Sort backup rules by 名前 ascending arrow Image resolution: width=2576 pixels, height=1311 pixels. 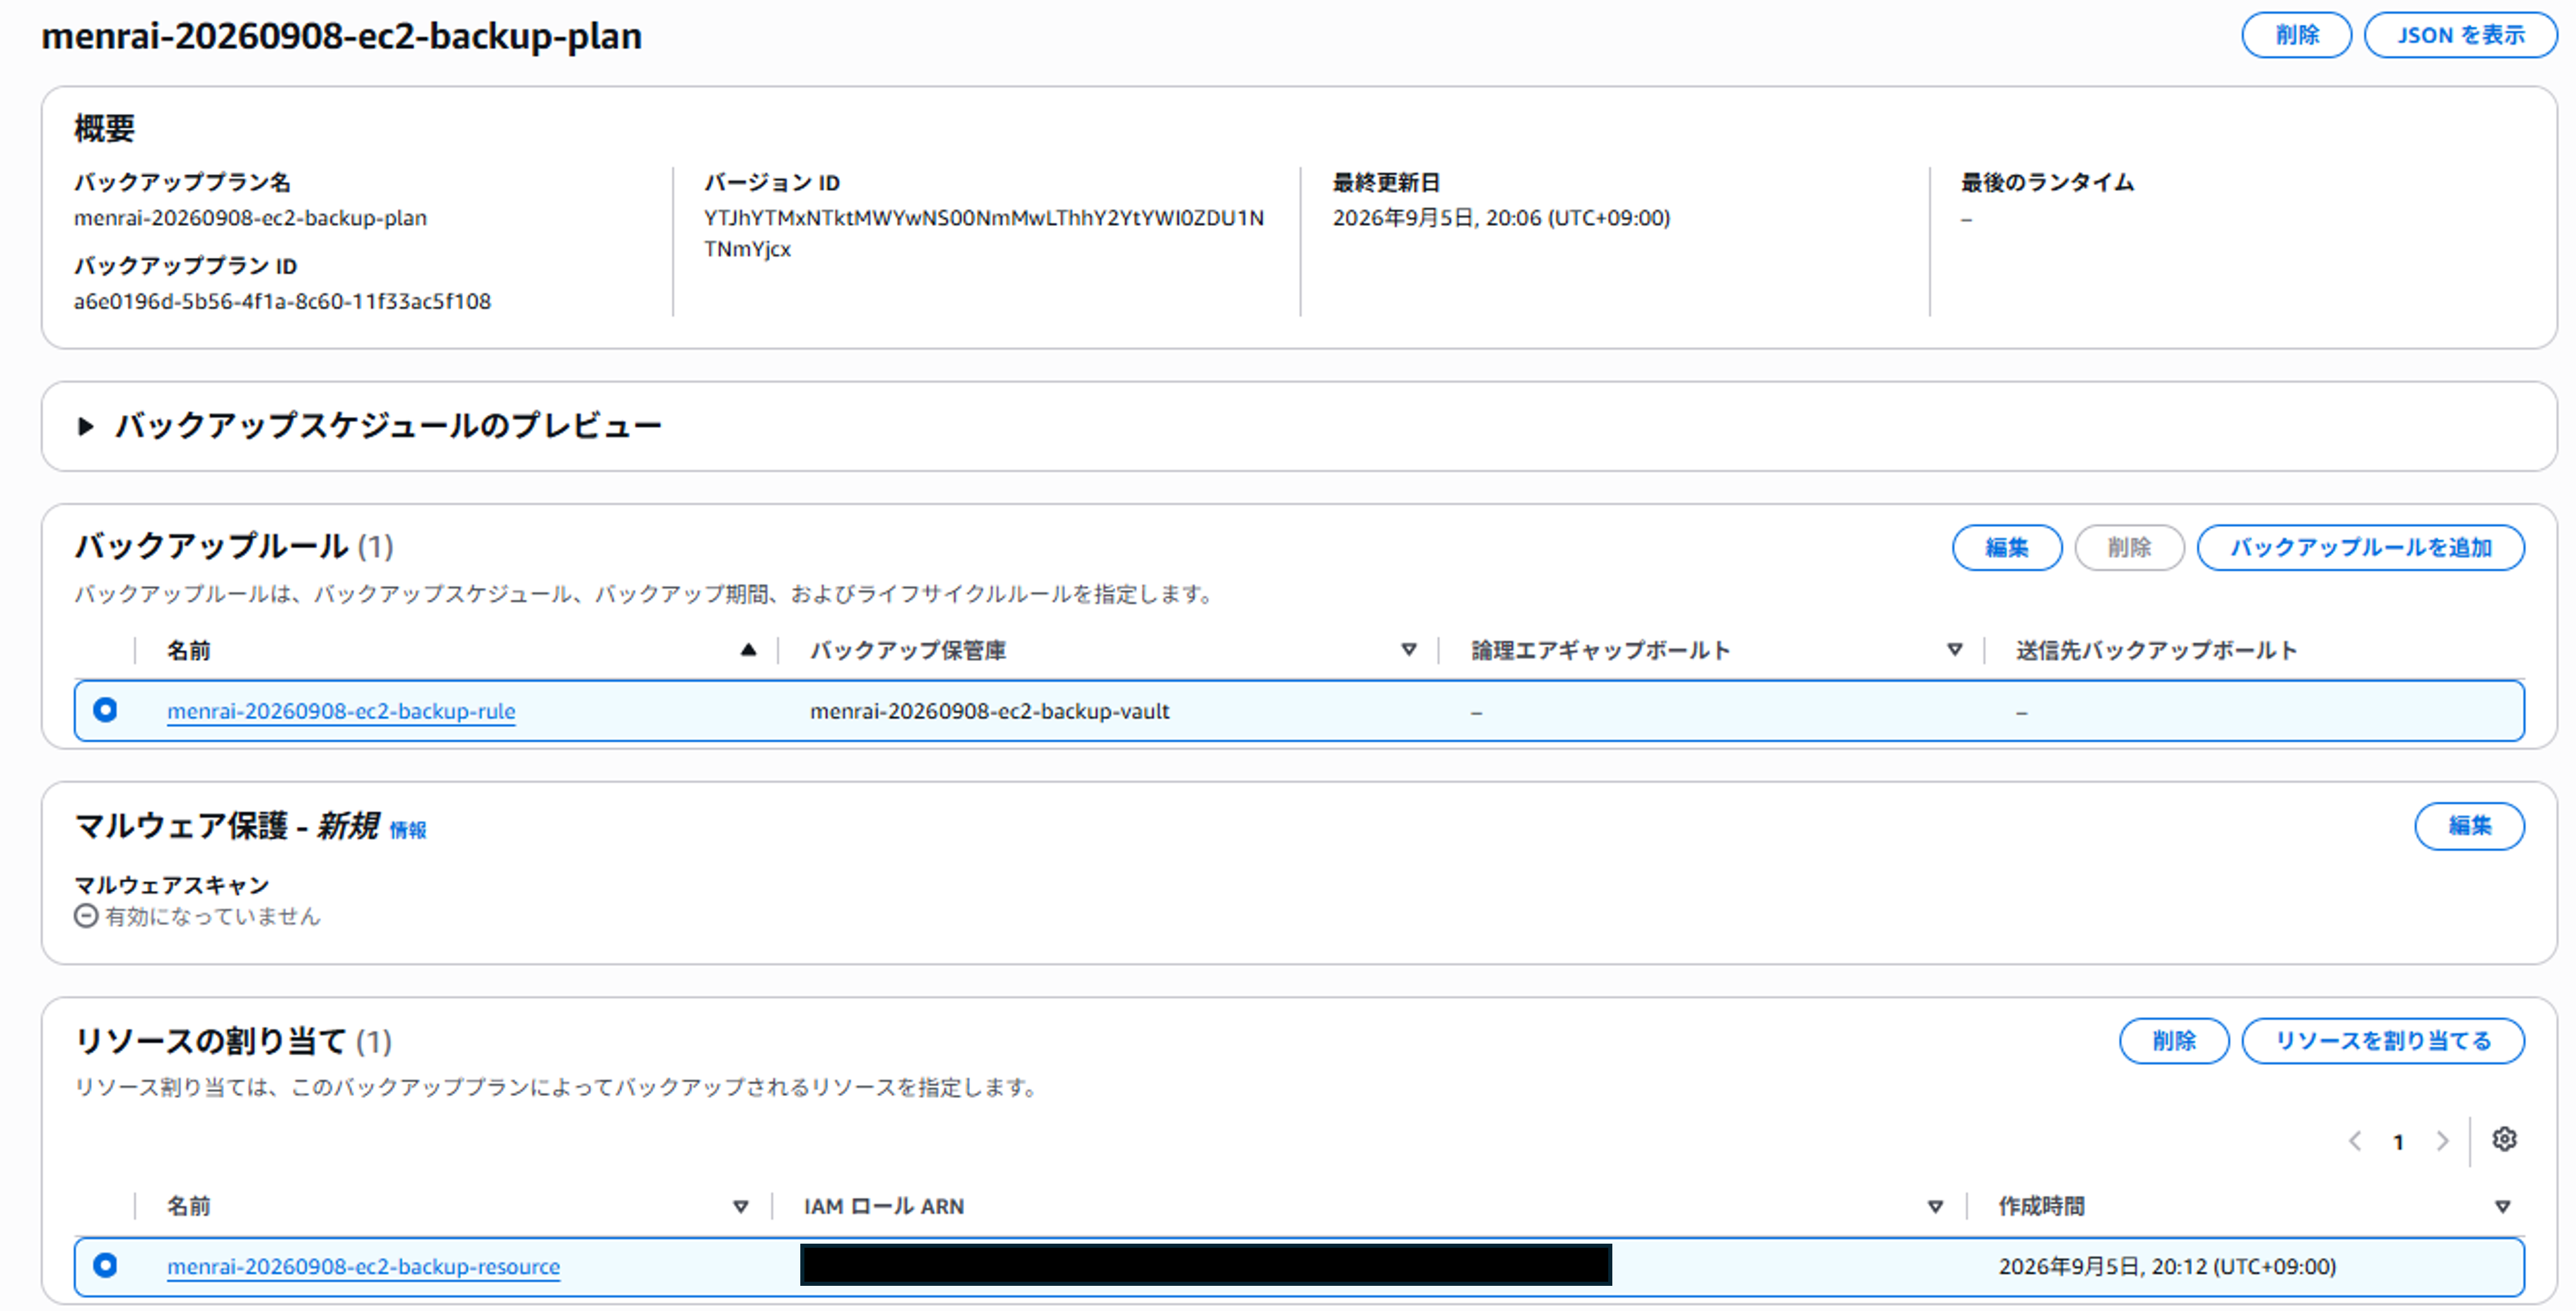click(748, 650)
